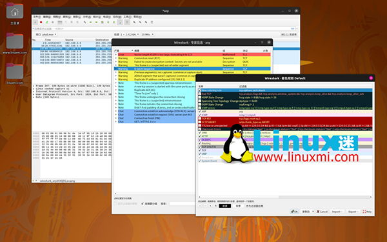Open the www.linuxmi.com desktop folder
The height and width of the screenshot is (242, 387).
tap(15, 41)
